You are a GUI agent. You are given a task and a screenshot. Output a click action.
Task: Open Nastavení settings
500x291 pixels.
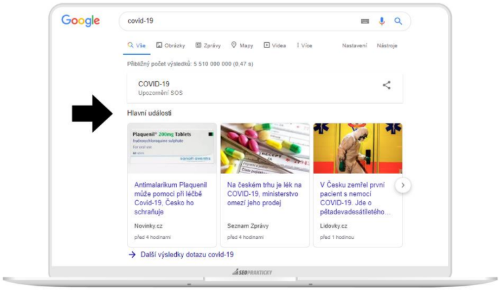pyautogui.click(x=354, y=45)
